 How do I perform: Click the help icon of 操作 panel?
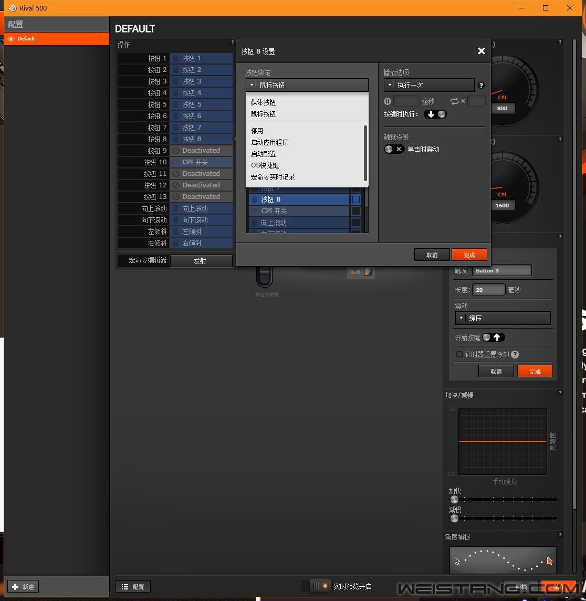pos(232,42)
